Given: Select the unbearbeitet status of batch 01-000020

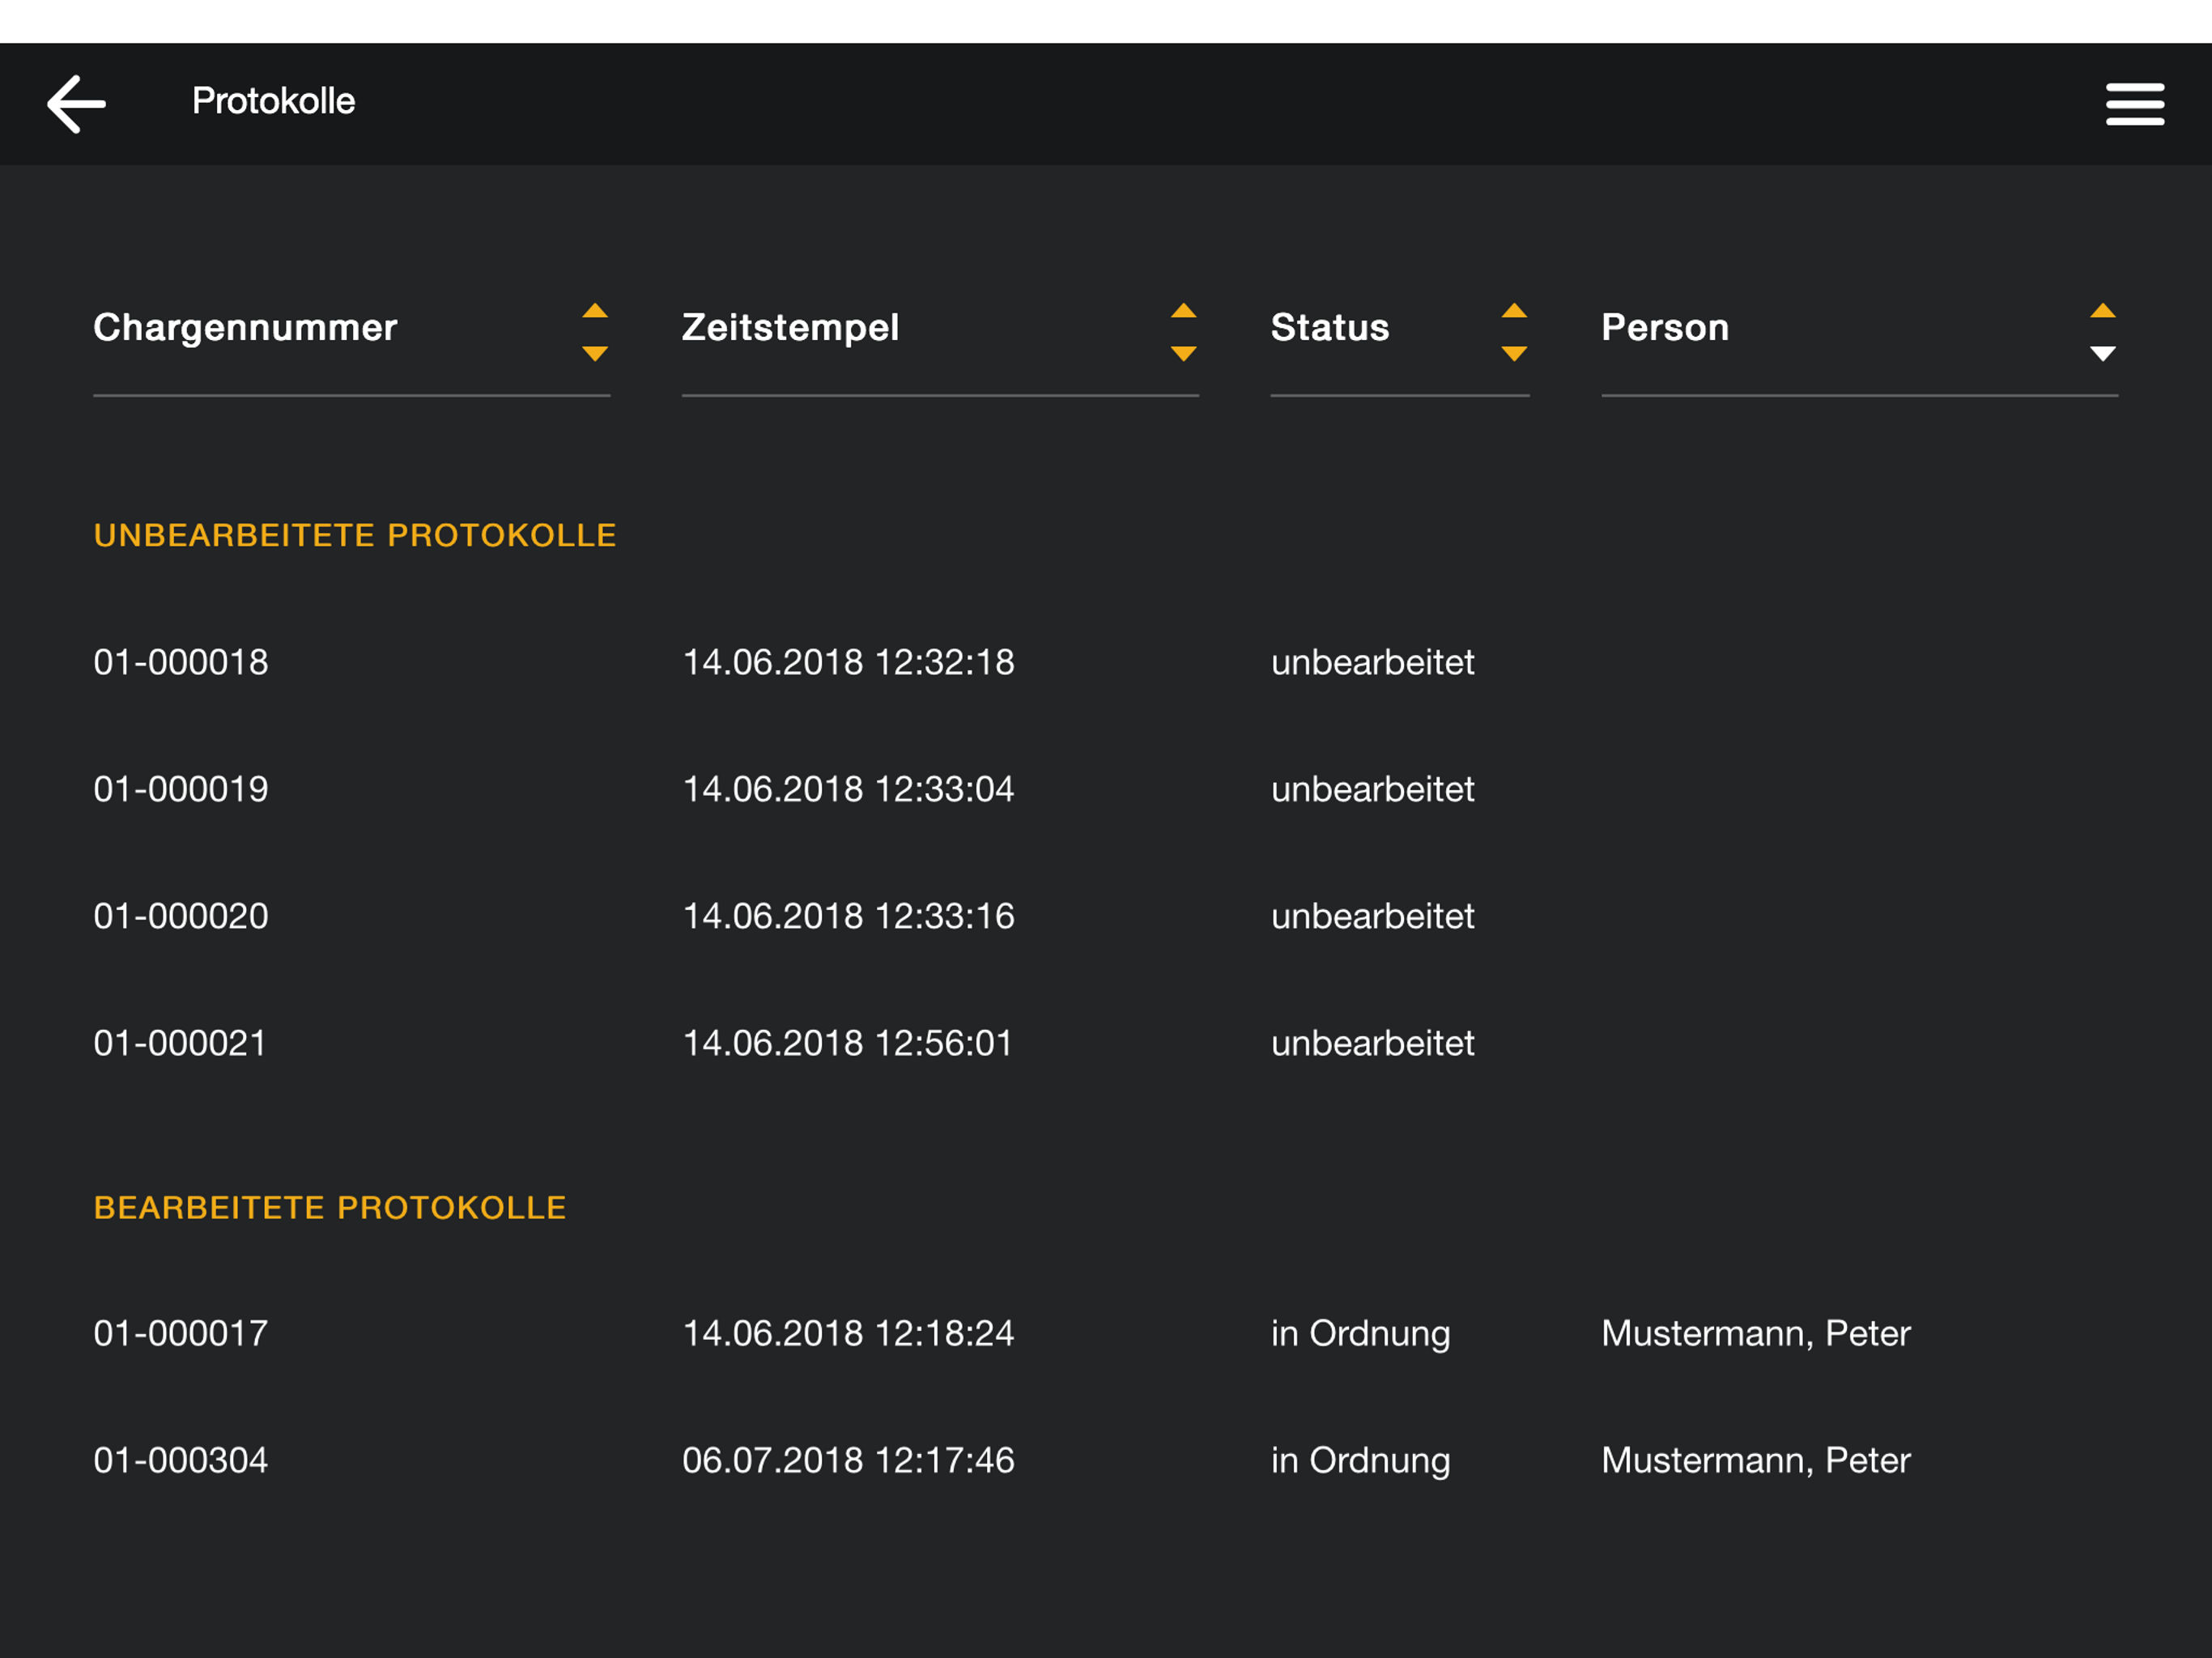Looking at the screenshot, I should pyautogui.click(x=1372, y=916).
